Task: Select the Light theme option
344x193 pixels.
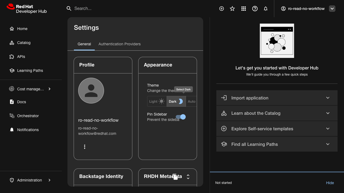Action: 157,101
